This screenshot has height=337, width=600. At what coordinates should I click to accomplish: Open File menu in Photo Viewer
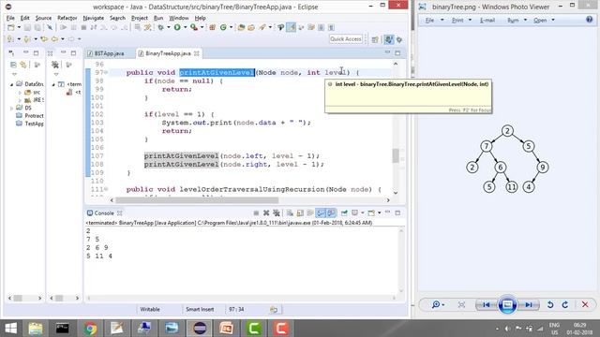click(429, 21)
